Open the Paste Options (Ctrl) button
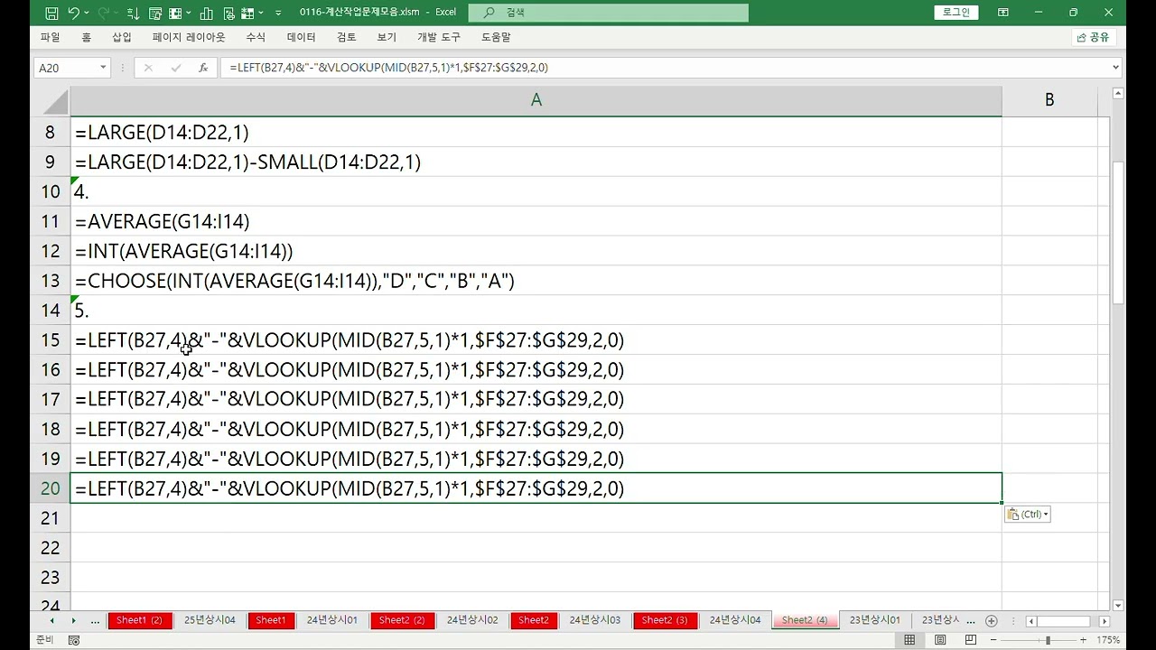1156x650 pixels. [1027, 515]
